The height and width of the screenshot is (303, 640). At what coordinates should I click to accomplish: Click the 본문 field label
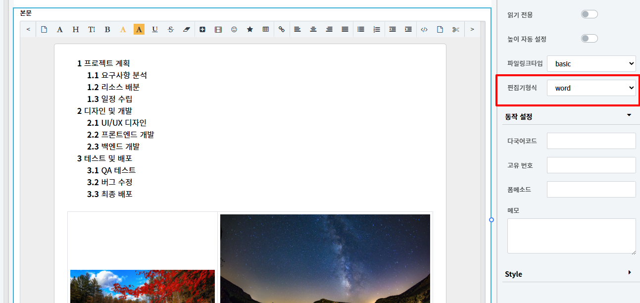[x=25, y=13]
